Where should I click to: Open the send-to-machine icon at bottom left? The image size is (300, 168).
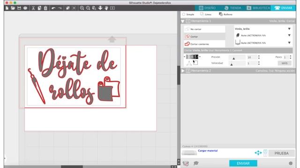point(186,163)
